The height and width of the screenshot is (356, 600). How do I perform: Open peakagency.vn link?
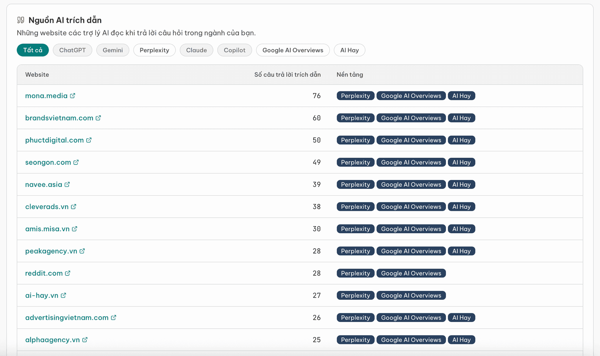(51, 251)
